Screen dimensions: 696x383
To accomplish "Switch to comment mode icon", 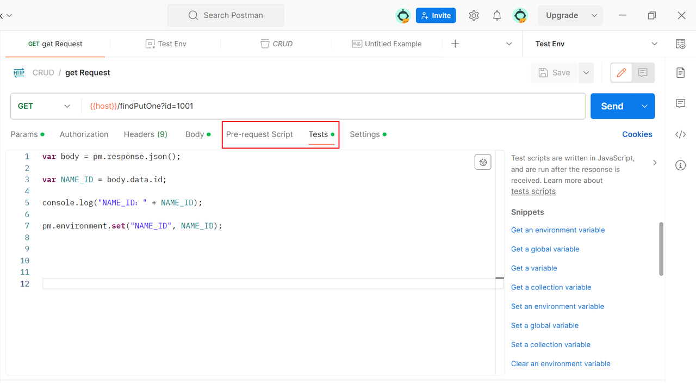I will point(643,72).
